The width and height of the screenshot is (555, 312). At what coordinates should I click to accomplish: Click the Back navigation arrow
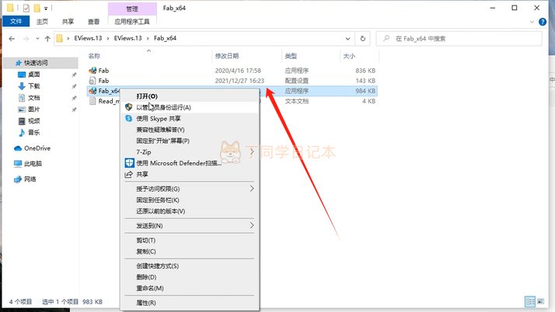pyautogui.click(x=12, y=39)
